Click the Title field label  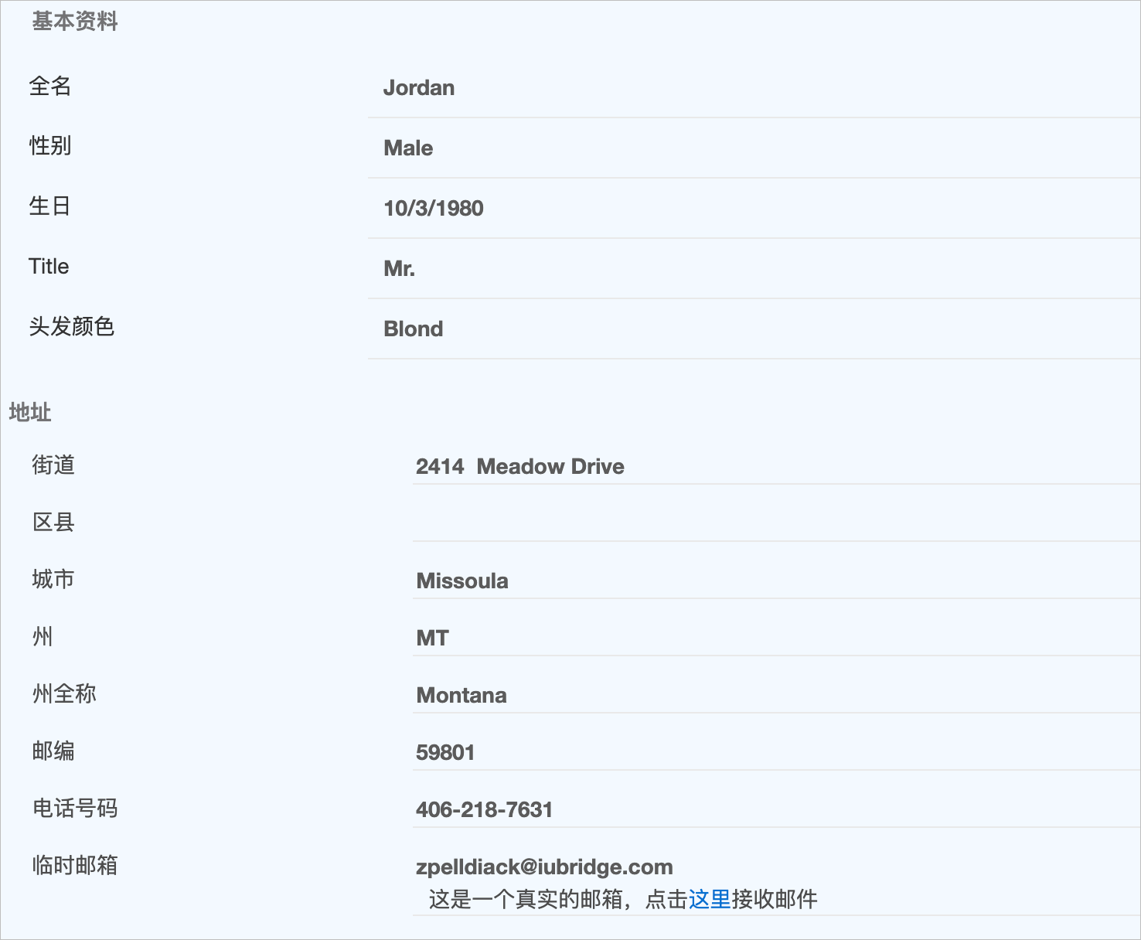[49, 267]
